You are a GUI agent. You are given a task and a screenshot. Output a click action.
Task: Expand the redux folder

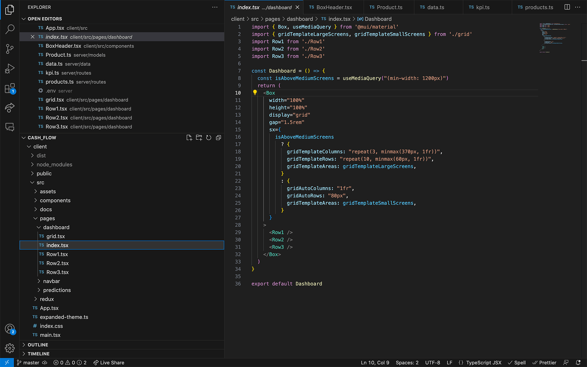point(36,299)
